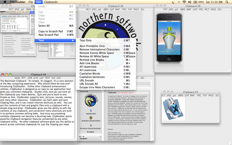Screen dimensions: 232x145
Task: Click the battery status icon
Action: pyautogui.click(x=195, y=2)
